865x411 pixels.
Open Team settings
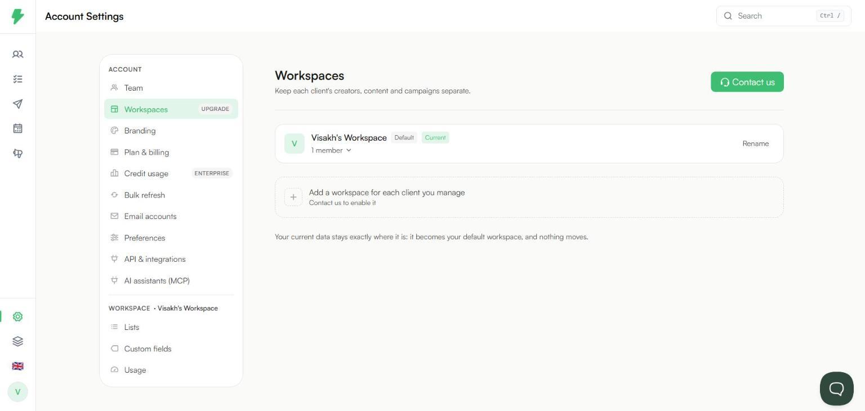pos(171,88)
